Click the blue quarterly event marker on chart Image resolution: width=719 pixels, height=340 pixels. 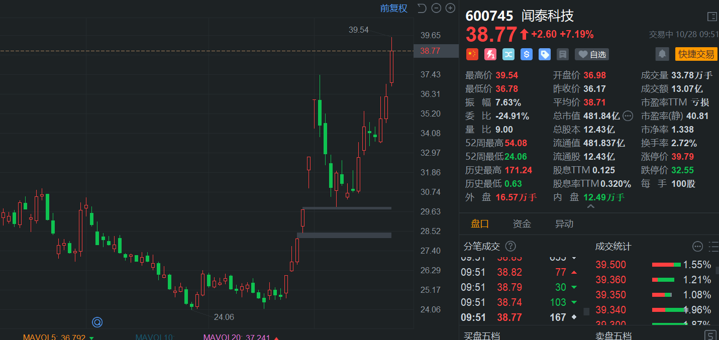click(x=97, y=322)
